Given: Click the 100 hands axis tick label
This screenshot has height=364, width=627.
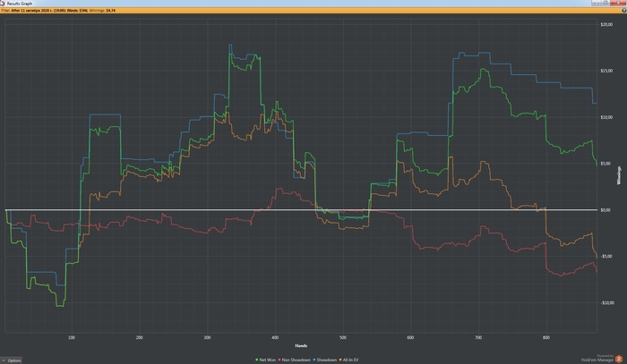Looking at the screenshot, I should click(72, 338).
